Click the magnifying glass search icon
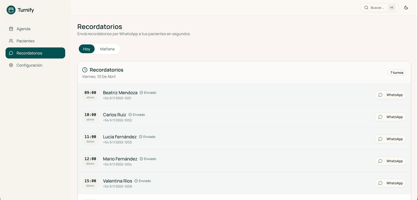 click(366, 8)
